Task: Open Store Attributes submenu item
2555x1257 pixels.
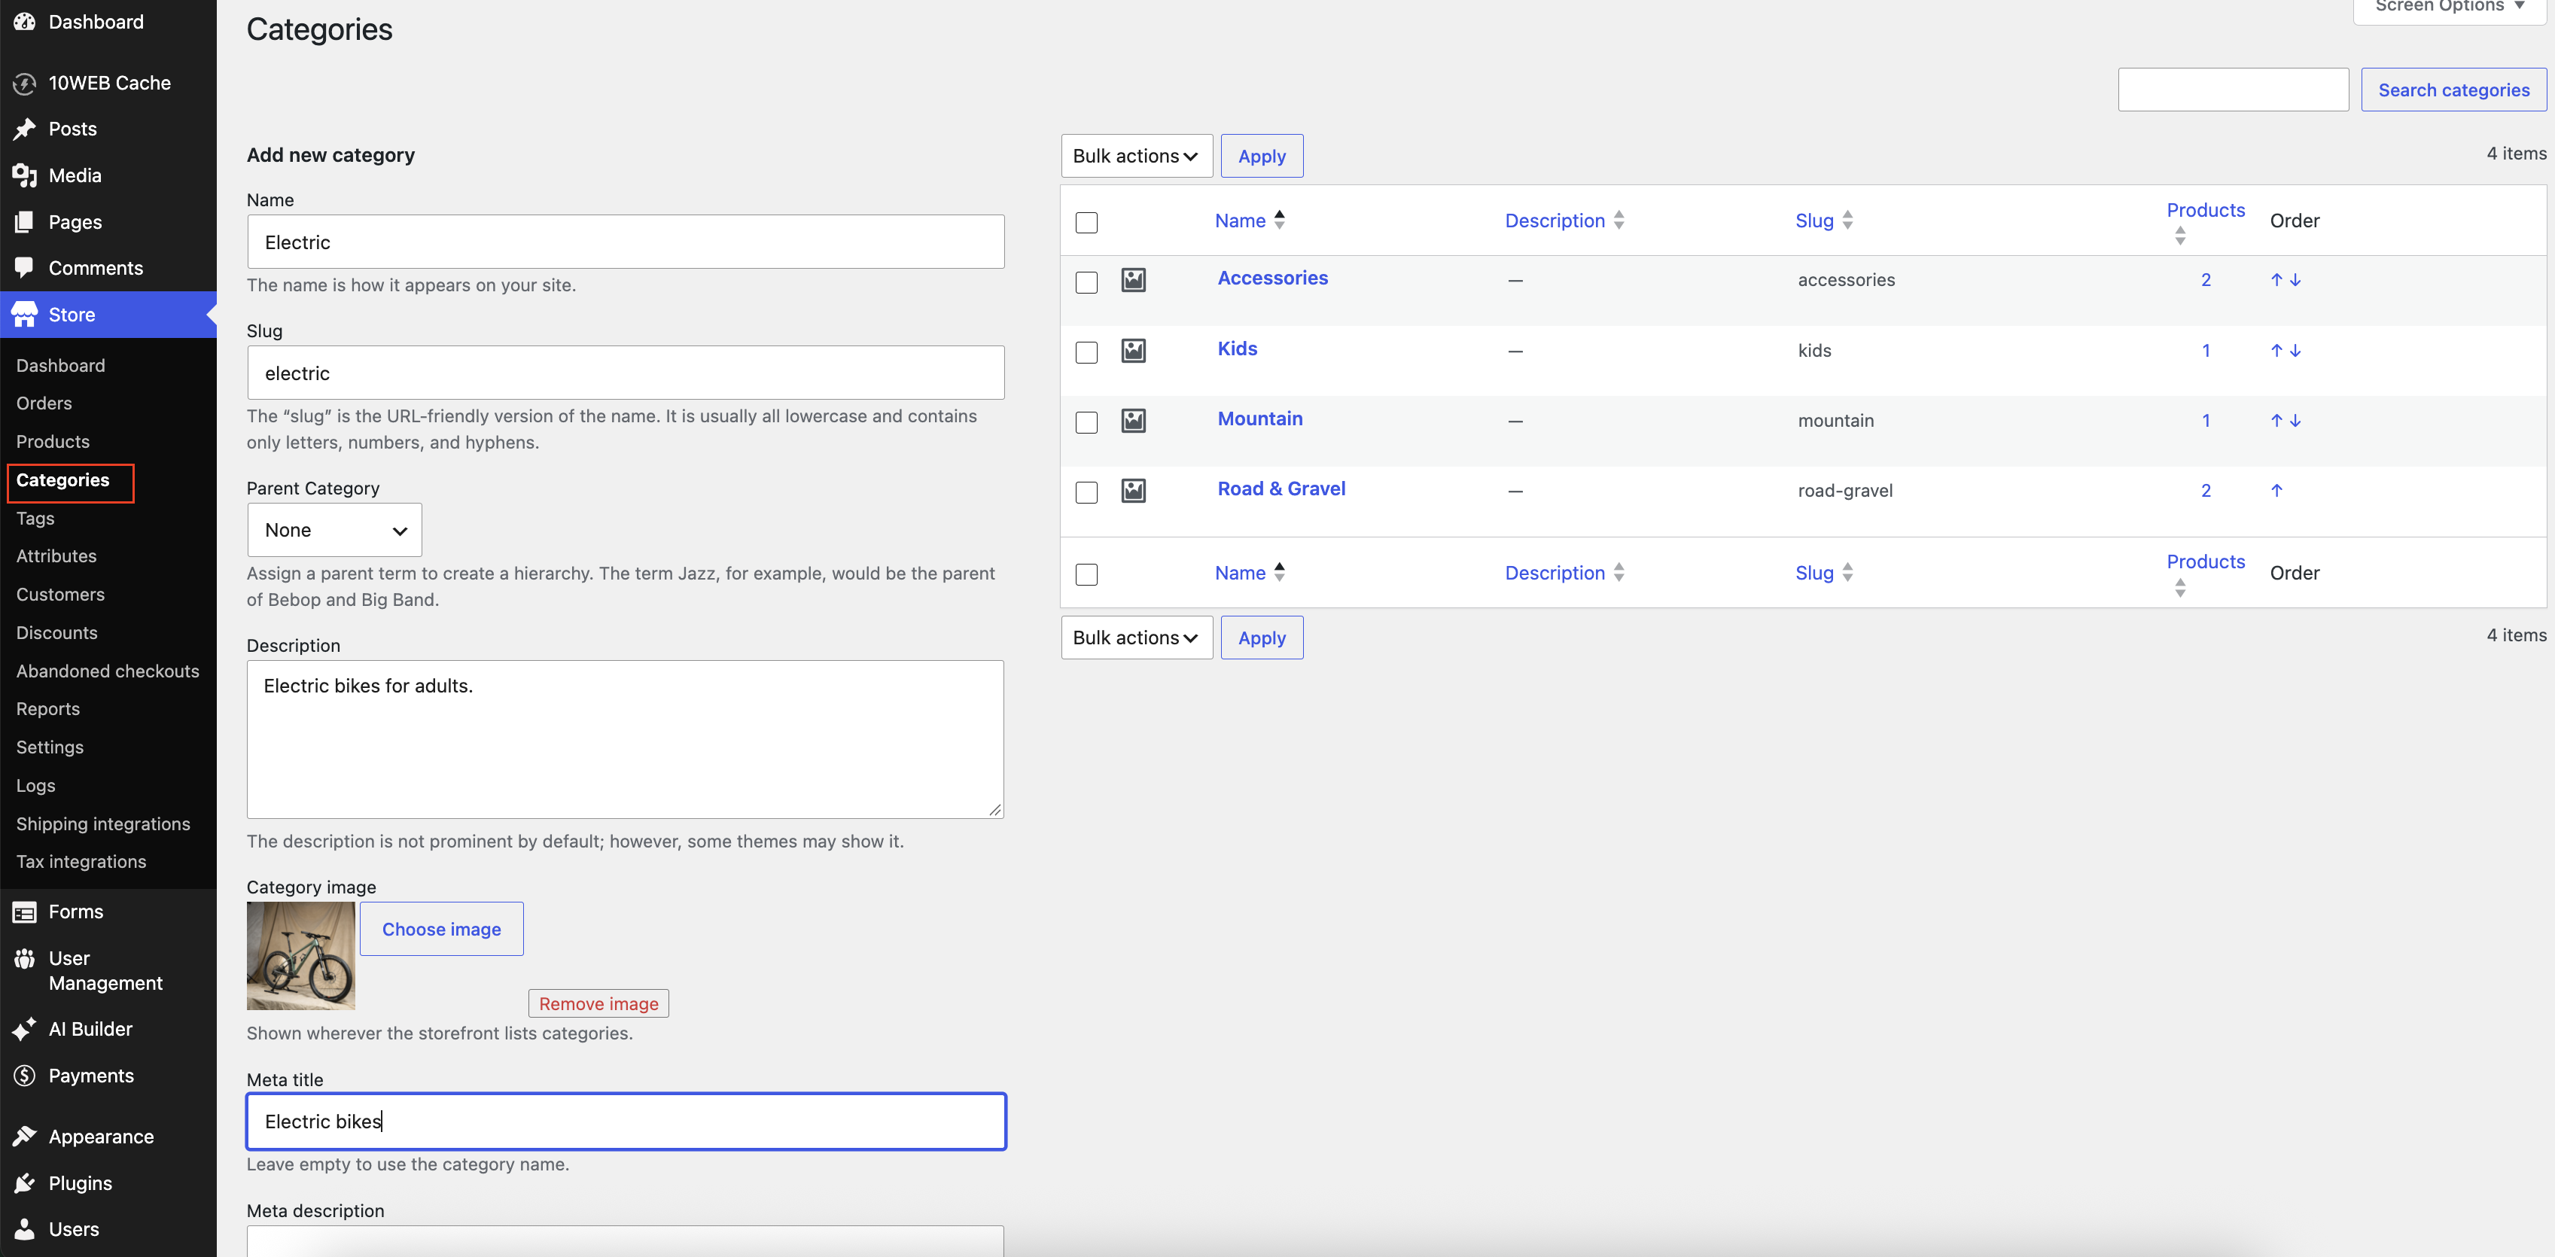Action: (56, 556)
